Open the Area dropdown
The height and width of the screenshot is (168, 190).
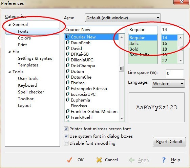(123, 18)
